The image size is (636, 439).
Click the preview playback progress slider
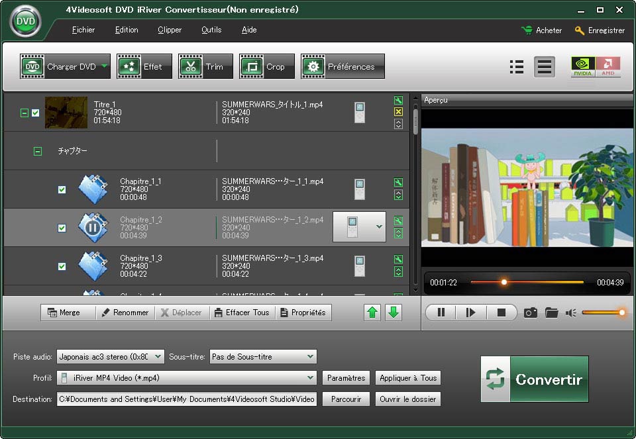pyautogui.click(x=527, y=282)
